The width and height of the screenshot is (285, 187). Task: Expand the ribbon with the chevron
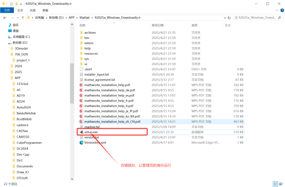(x=277, y=10)
